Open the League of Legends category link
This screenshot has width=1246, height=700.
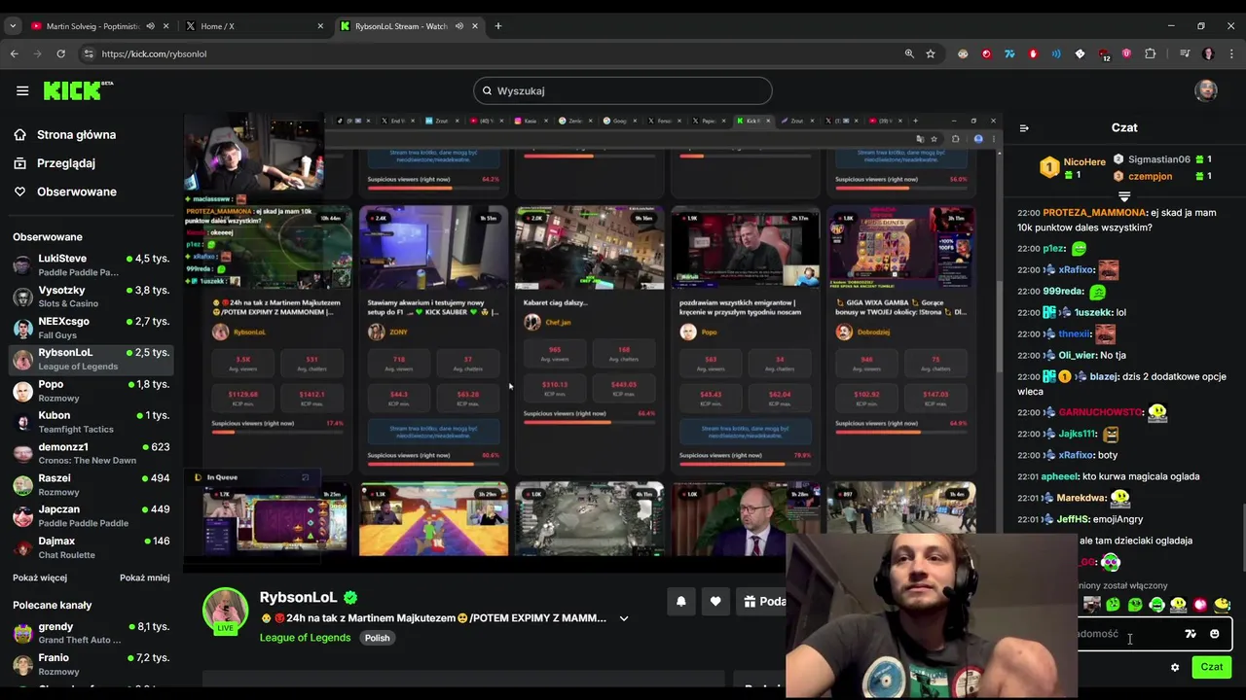coord(305,638)
